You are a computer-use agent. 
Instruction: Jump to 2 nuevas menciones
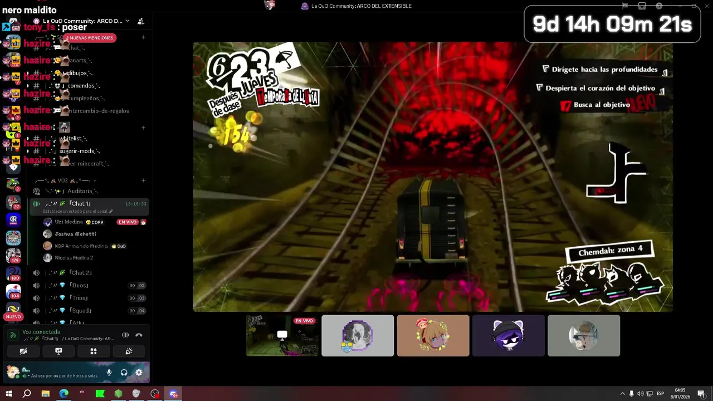pyautogui.click(x=89, y=38)
